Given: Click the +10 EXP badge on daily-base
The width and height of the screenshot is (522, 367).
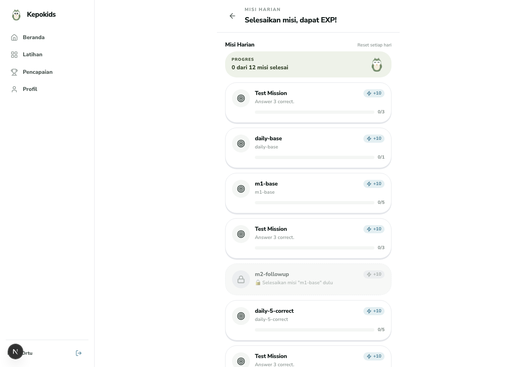Looking at the screenshot, I should point(374,139).
